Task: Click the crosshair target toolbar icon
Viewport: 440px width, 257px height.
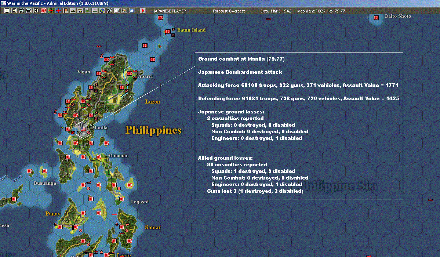Action: pyautogui.click(x=110, y=11)
